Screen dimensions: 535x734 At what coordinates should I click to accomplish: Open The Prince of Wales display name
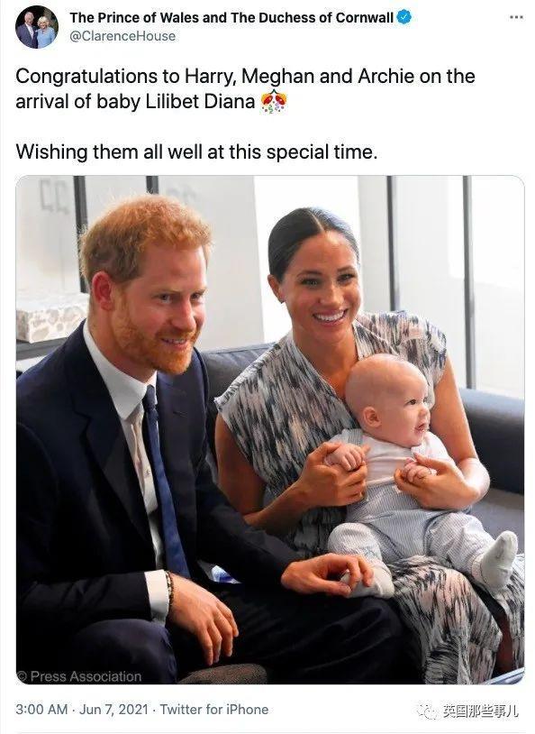tap(231, 17)
